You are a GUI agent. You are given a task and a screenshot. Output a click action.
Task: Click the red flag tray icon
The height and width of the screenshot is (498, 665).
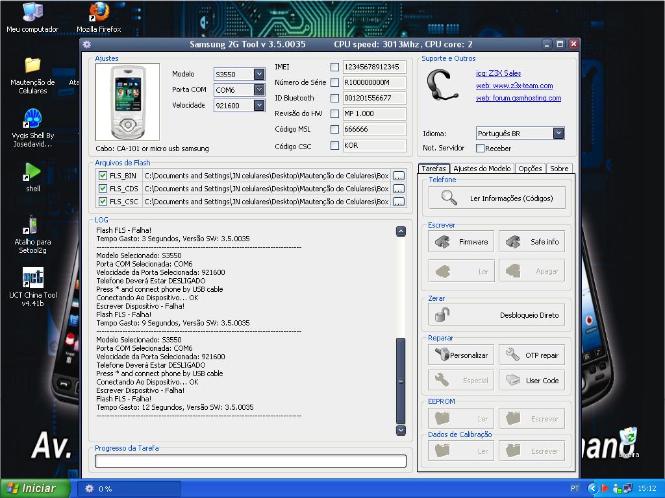[605, 488]
